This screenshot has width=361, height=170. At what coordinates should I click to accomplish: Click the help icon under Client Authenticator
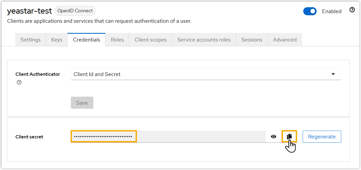pyautogui.click(x=19, y=82)
